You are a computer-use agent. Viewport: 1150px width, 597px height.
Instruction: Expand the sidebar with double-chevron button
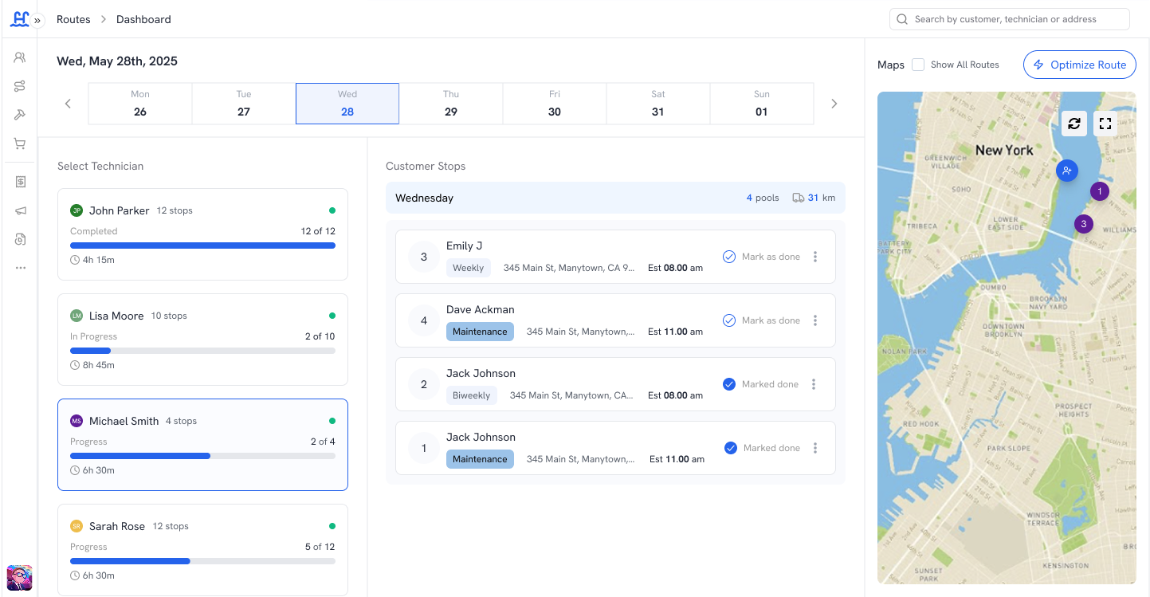coord(37,20)
